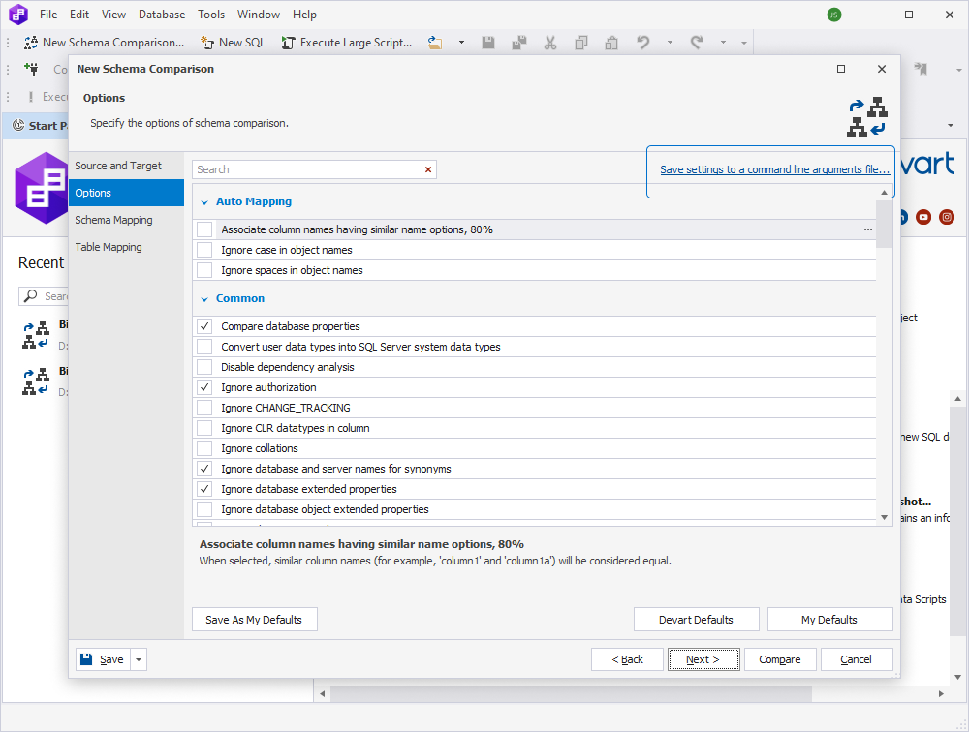Click Execute Large Script toolbar button
The height and width of the screenshot is (732, 969).
347,43
